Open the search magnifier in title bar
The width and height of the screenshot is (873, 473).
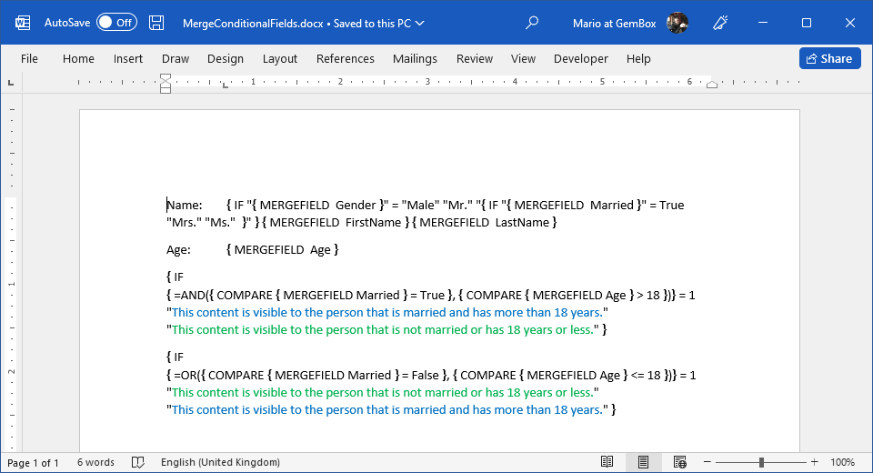533,23
